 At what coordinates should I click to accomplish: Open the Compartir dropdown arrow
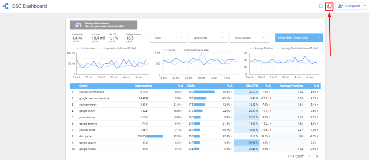coord(365,6)
